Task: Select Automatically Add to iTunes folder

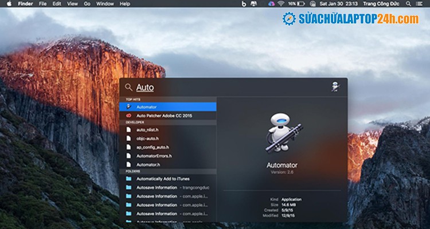Action: pyautogui.click(x=168, y=179)
